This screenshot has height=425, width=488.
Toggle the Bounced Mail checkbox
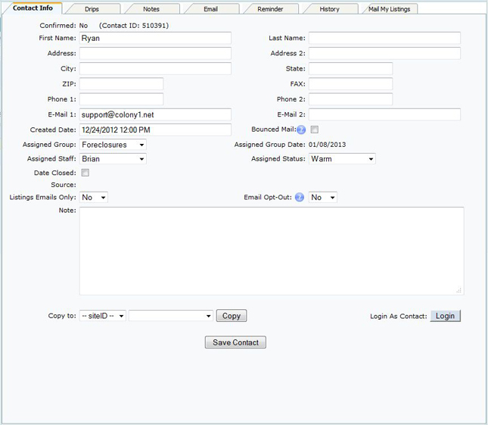tap(314, 130)
